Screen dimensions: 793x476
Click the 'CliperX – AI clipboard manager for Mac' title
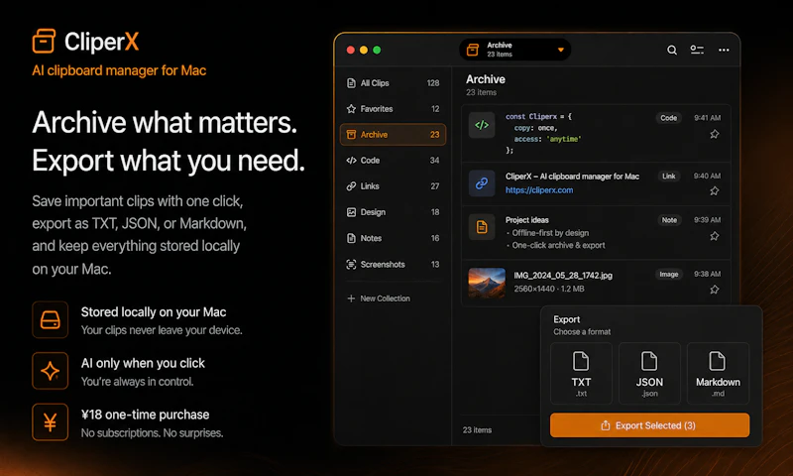572,177
